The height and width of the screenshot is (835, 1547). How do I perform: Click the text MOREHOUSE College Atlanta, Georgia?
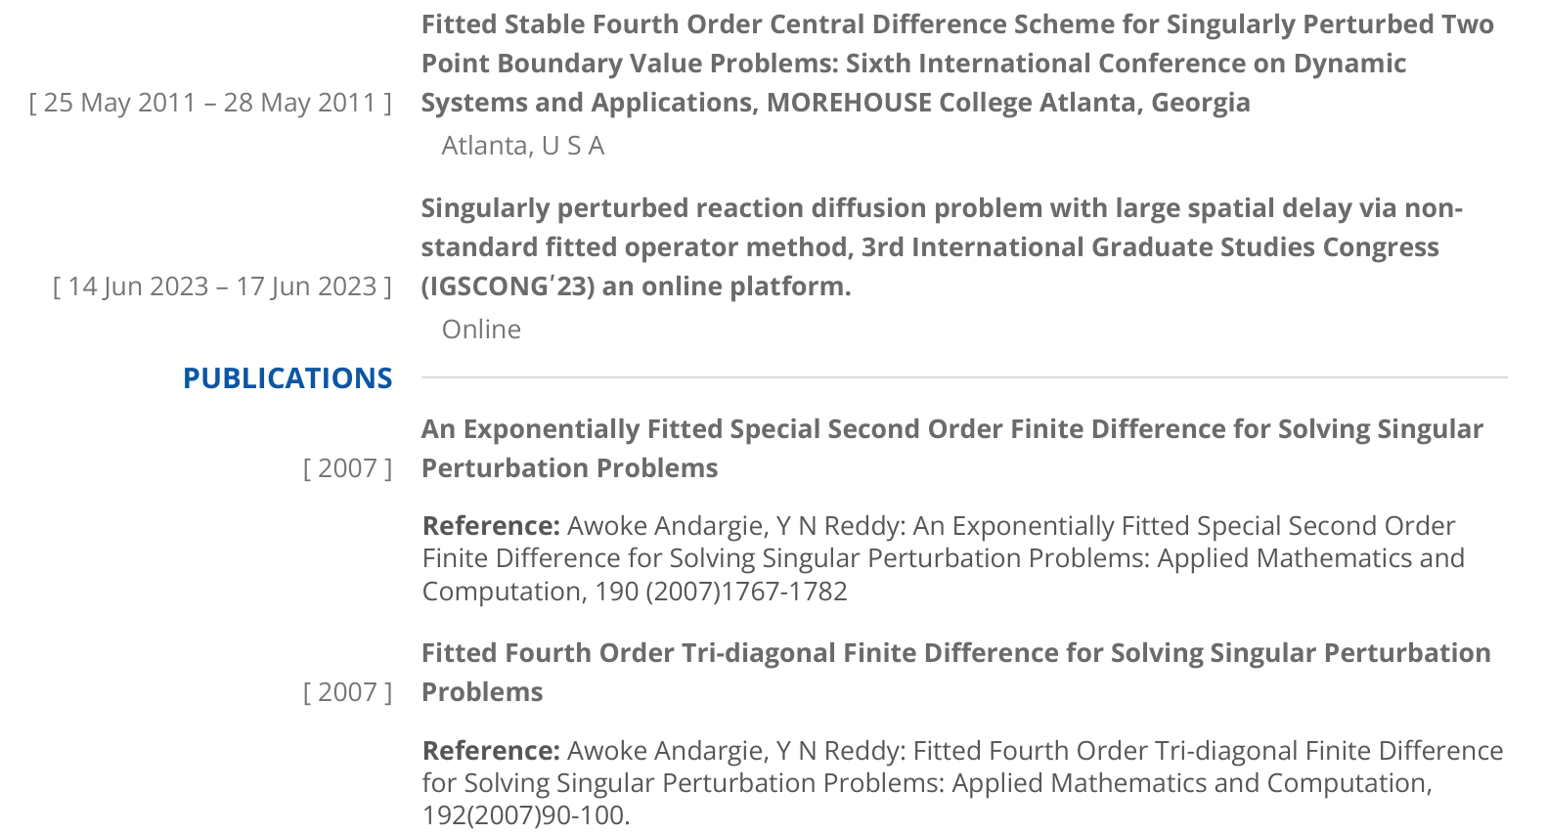coord(1008,103)
